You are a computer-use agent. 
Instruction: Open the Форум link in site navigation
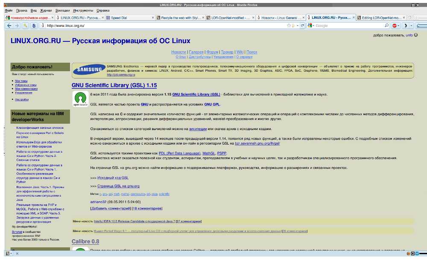212,52
